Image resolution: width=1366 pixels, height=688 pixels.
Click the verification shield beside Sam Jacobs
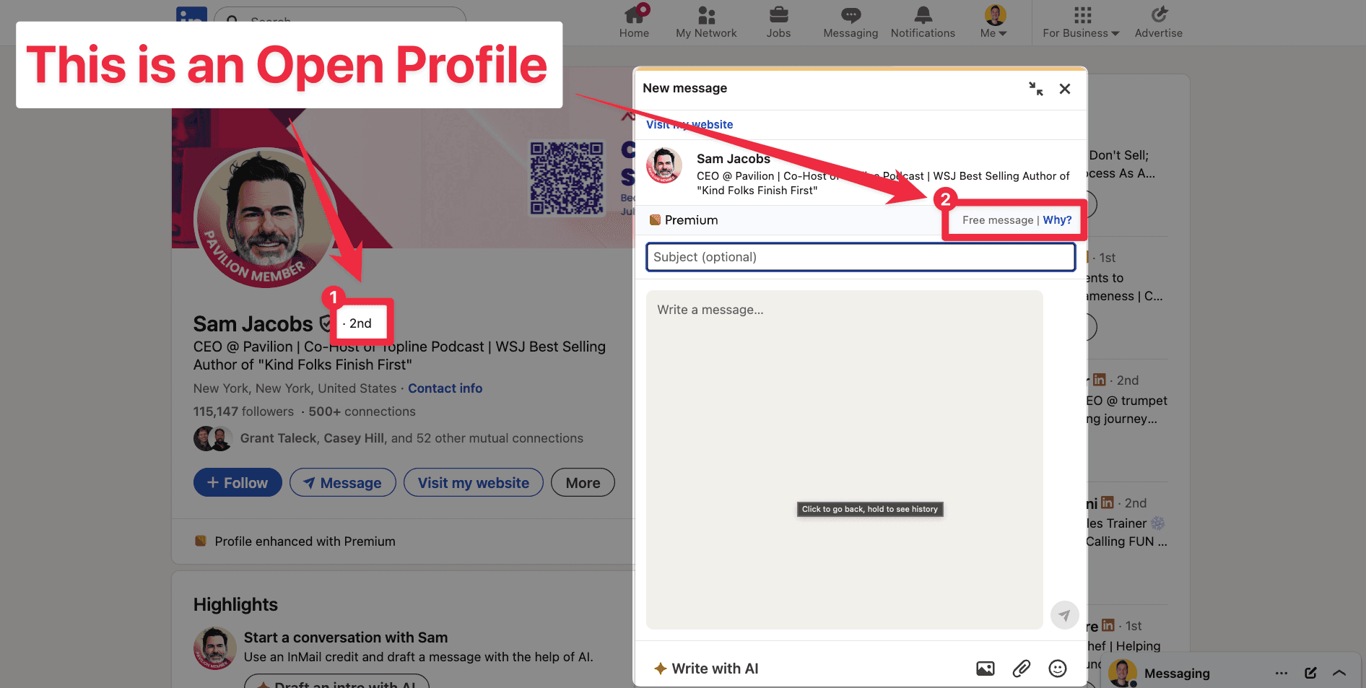pos(326,323)
